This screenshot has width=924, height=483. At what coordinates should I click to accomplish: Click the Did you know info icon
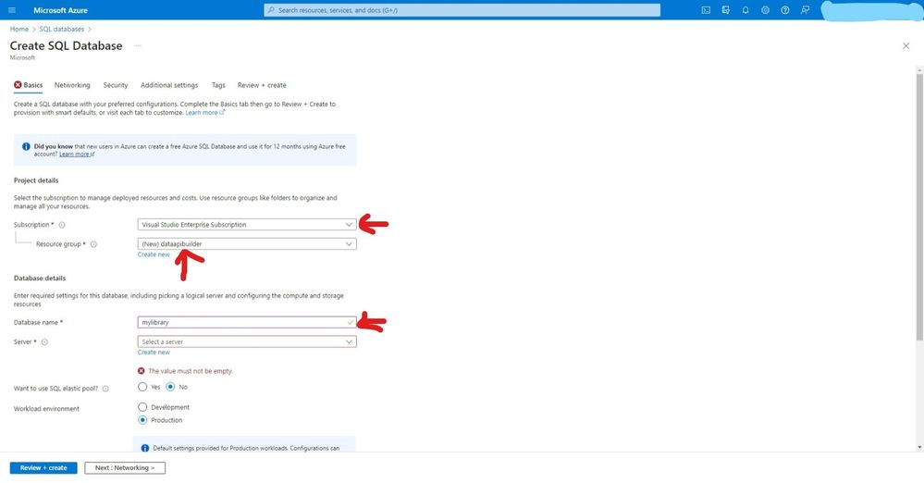click(26, 146)
